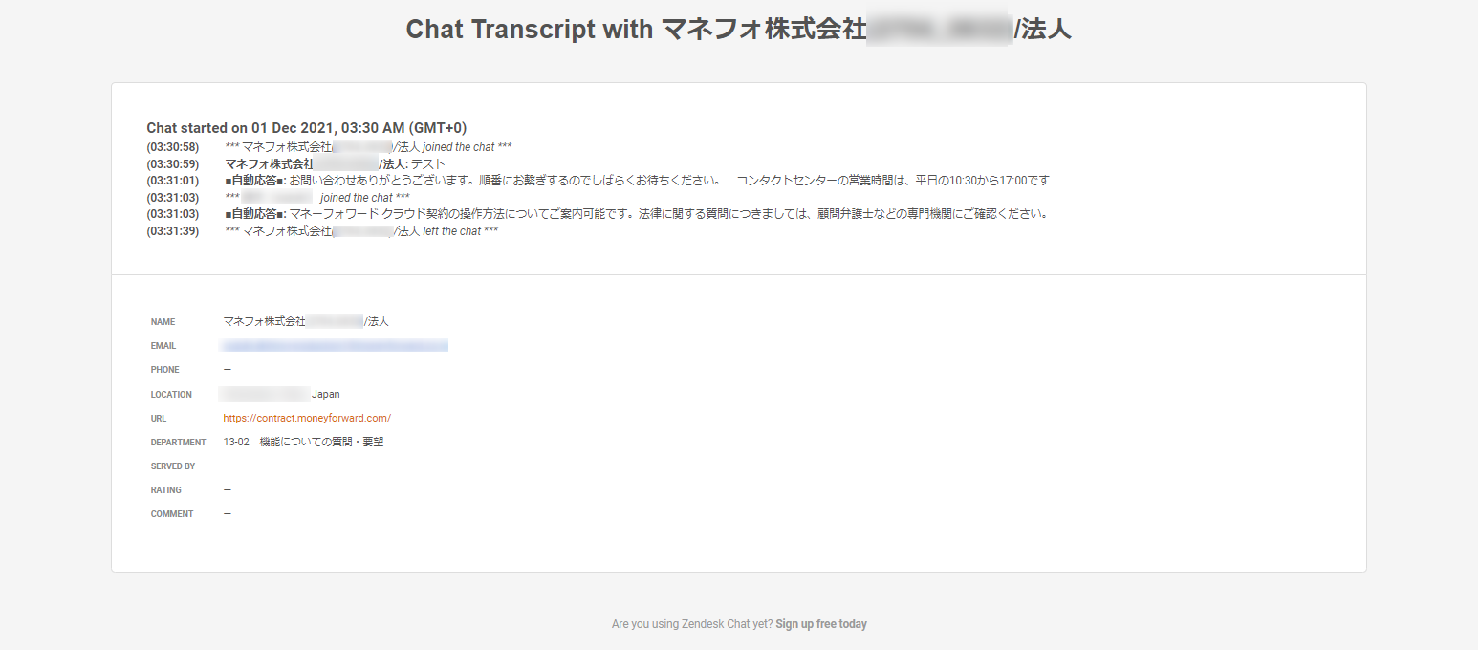Click the name value in the NAME row
The width and height of the screenshot is (1480, 650).
tap(306, 321)
